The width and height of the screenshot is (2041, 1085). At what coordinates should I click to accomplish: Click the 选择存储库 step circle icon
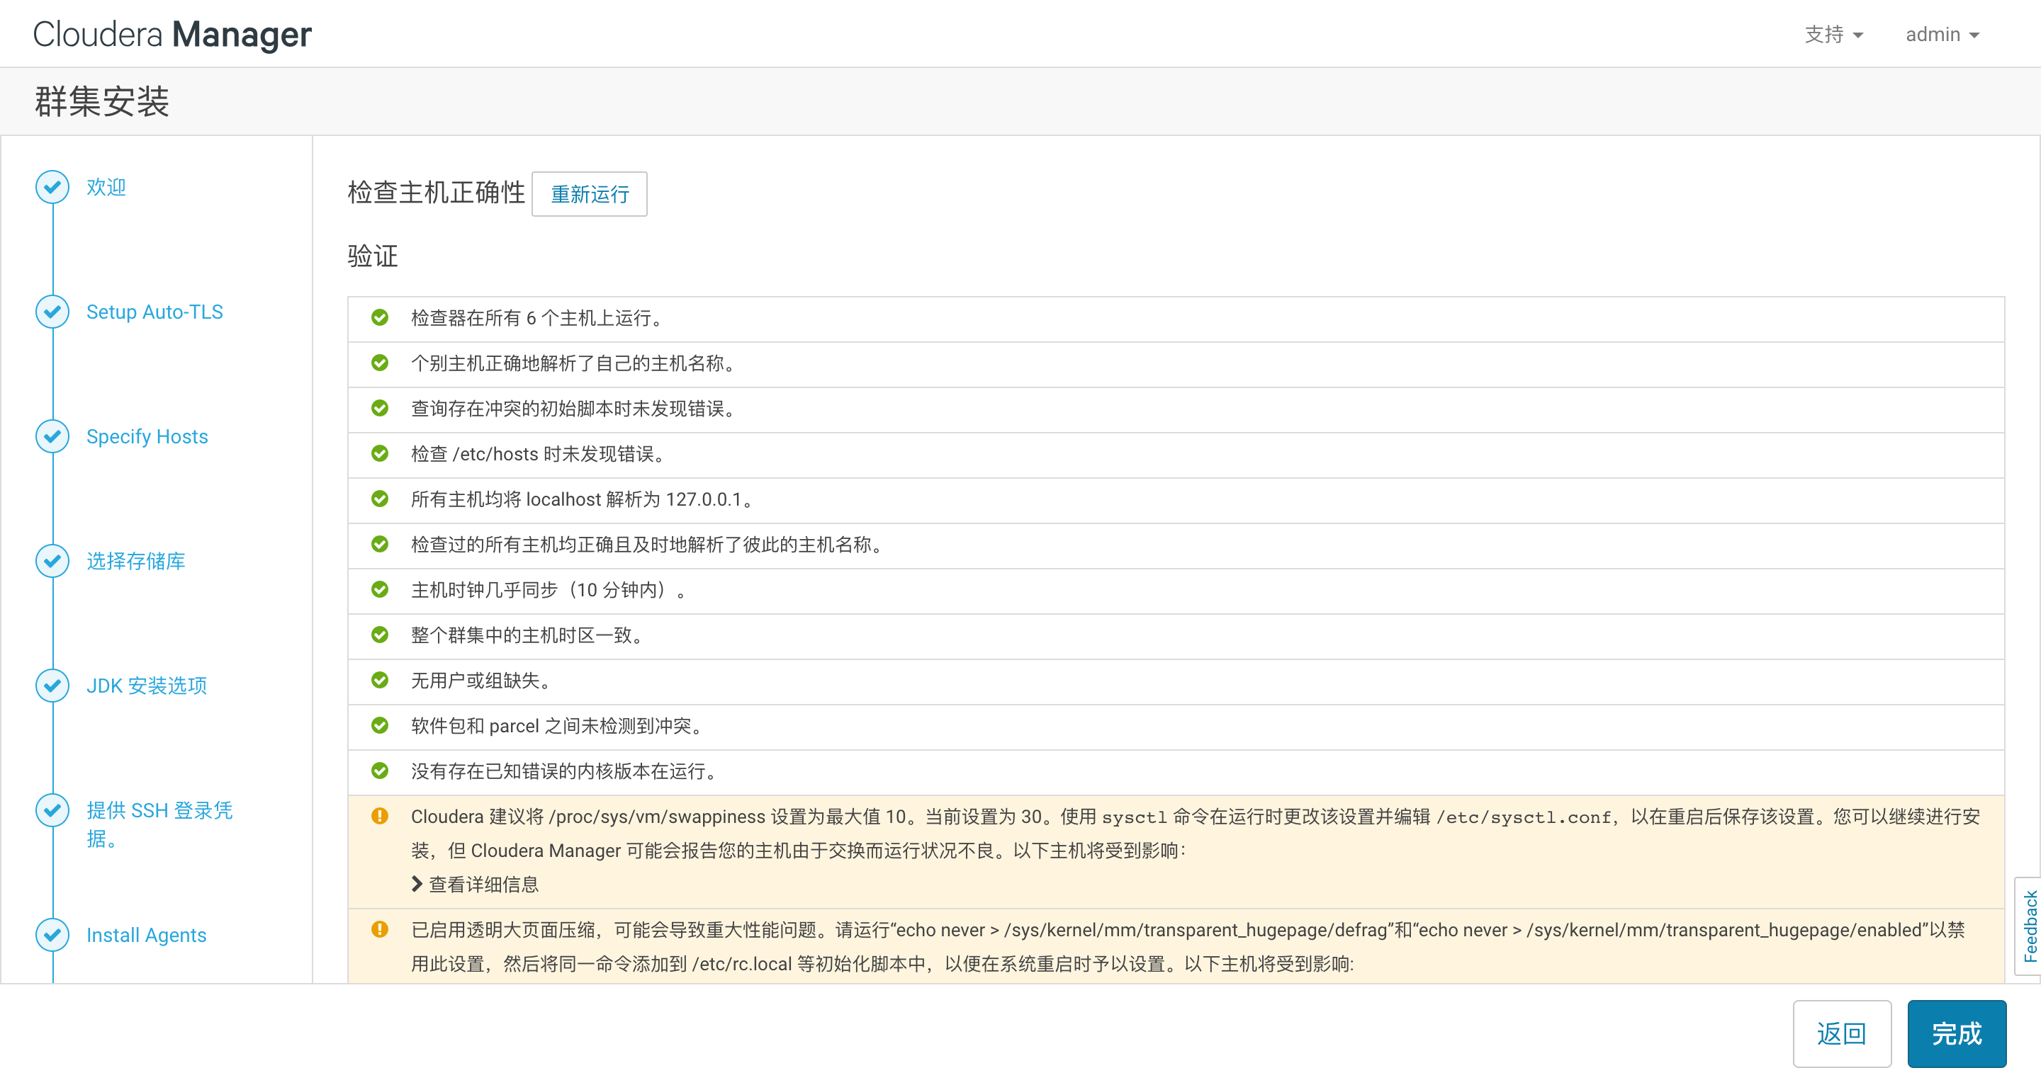[52, 562]
